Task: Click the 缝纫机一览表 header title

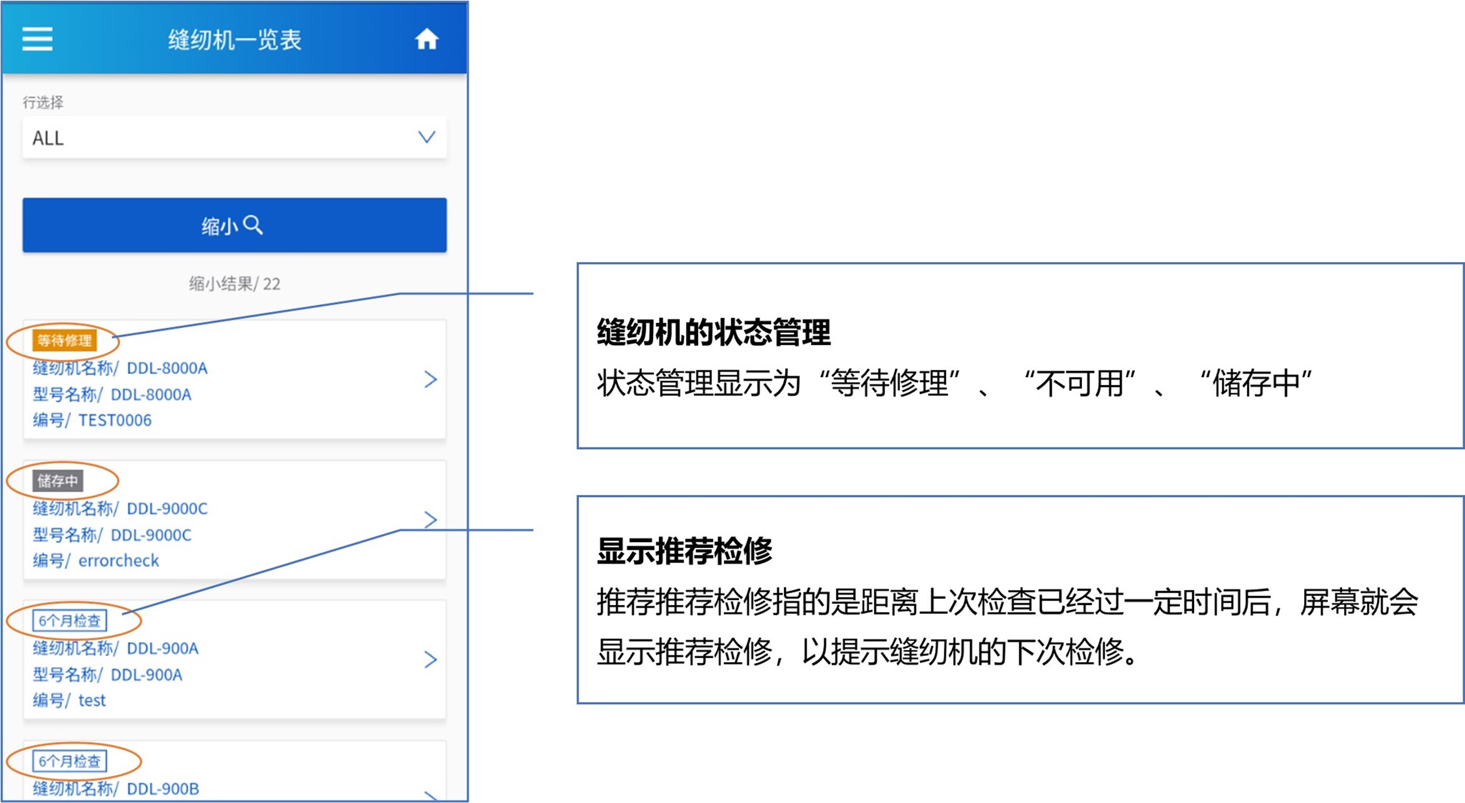Action: (x=235, y=40)
